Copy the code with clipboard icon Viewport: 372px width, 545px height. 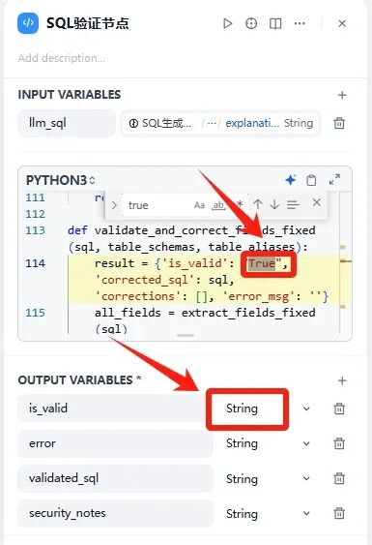311,180
